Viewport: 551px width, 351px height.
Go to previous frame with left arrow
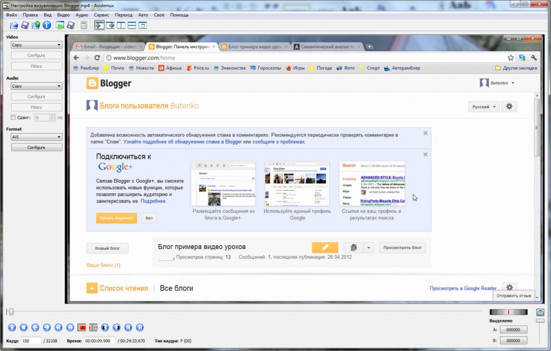tap(35, 327)
